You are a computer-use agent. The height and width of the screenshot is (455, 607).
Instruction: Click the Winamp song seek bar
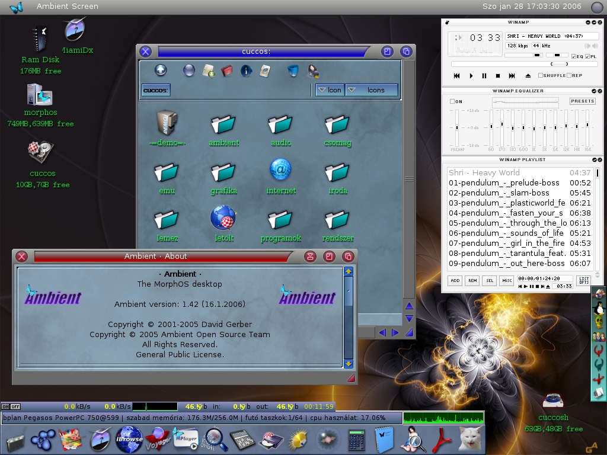[525, 64]
